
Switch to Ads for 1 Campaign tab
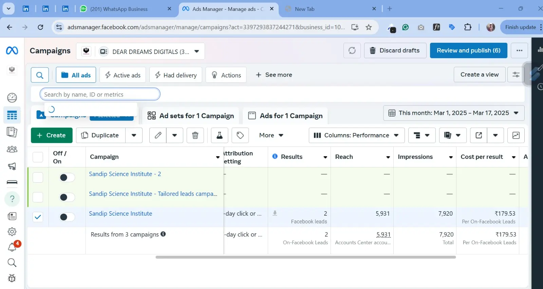tap(285, 116)
